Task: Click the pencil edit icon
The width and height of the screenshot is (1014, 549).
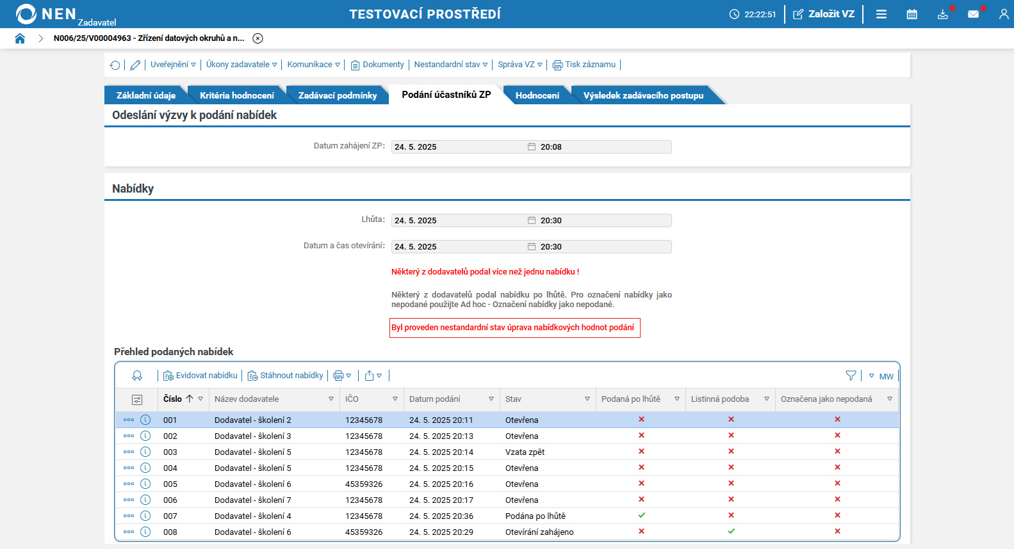Action: [x=135, y=65]
